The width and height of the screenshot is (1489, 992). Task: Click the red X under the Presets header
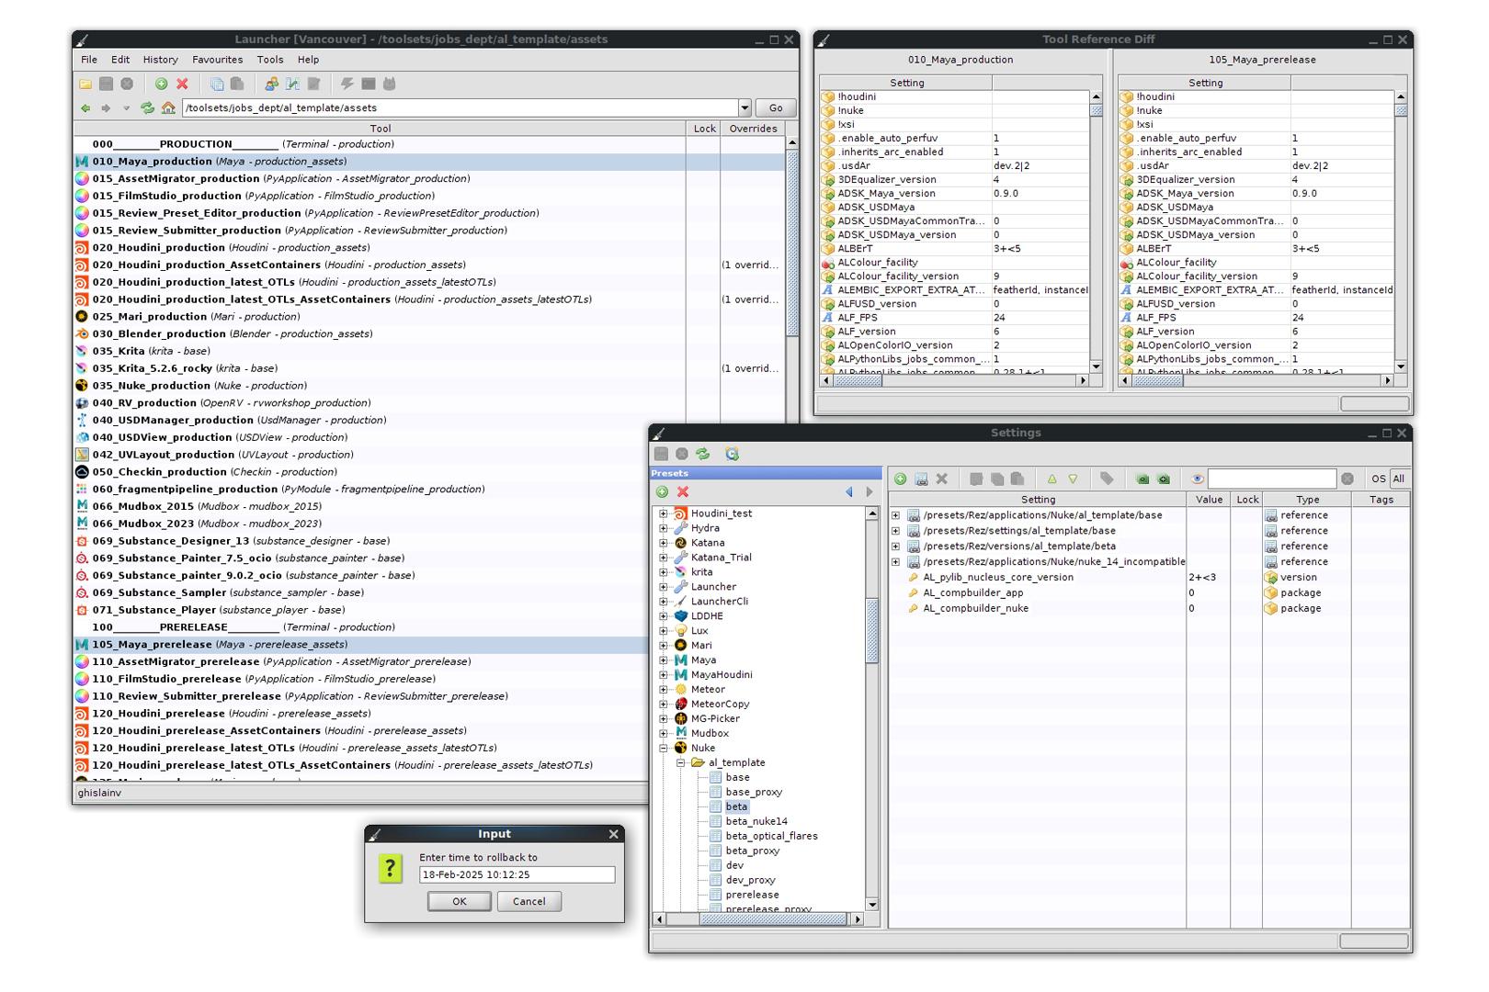coord(683,492)
